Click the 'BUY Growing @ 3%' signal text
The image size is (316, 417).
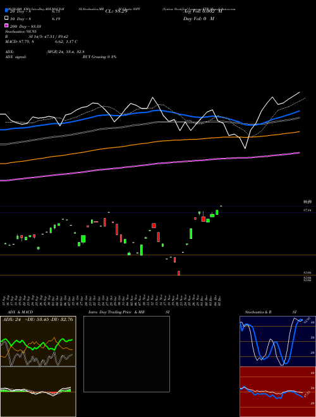(99, 57)
